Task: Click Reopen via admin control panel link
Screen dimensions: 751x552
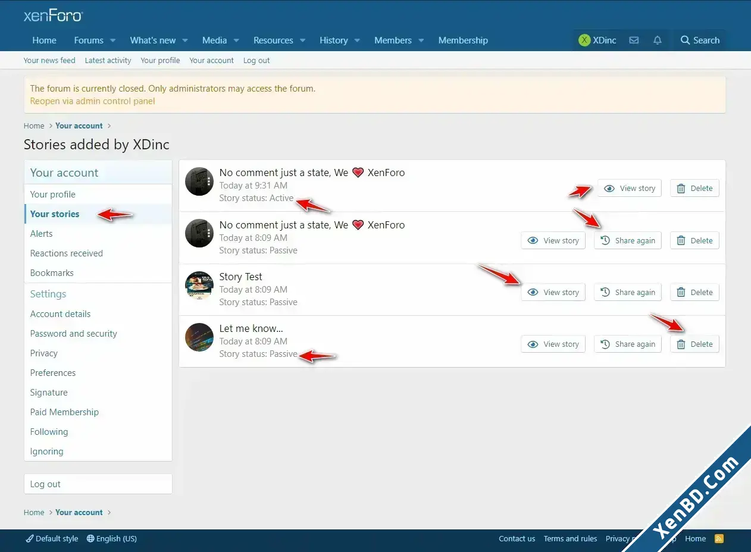Action: (92, 101)
